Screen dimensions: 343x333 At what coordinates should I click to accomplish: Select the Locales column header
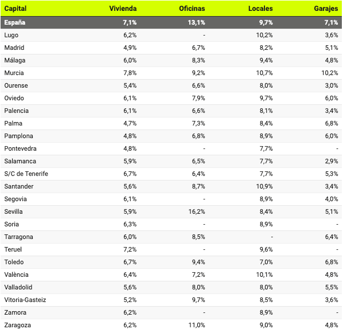[x=260, y=9]
